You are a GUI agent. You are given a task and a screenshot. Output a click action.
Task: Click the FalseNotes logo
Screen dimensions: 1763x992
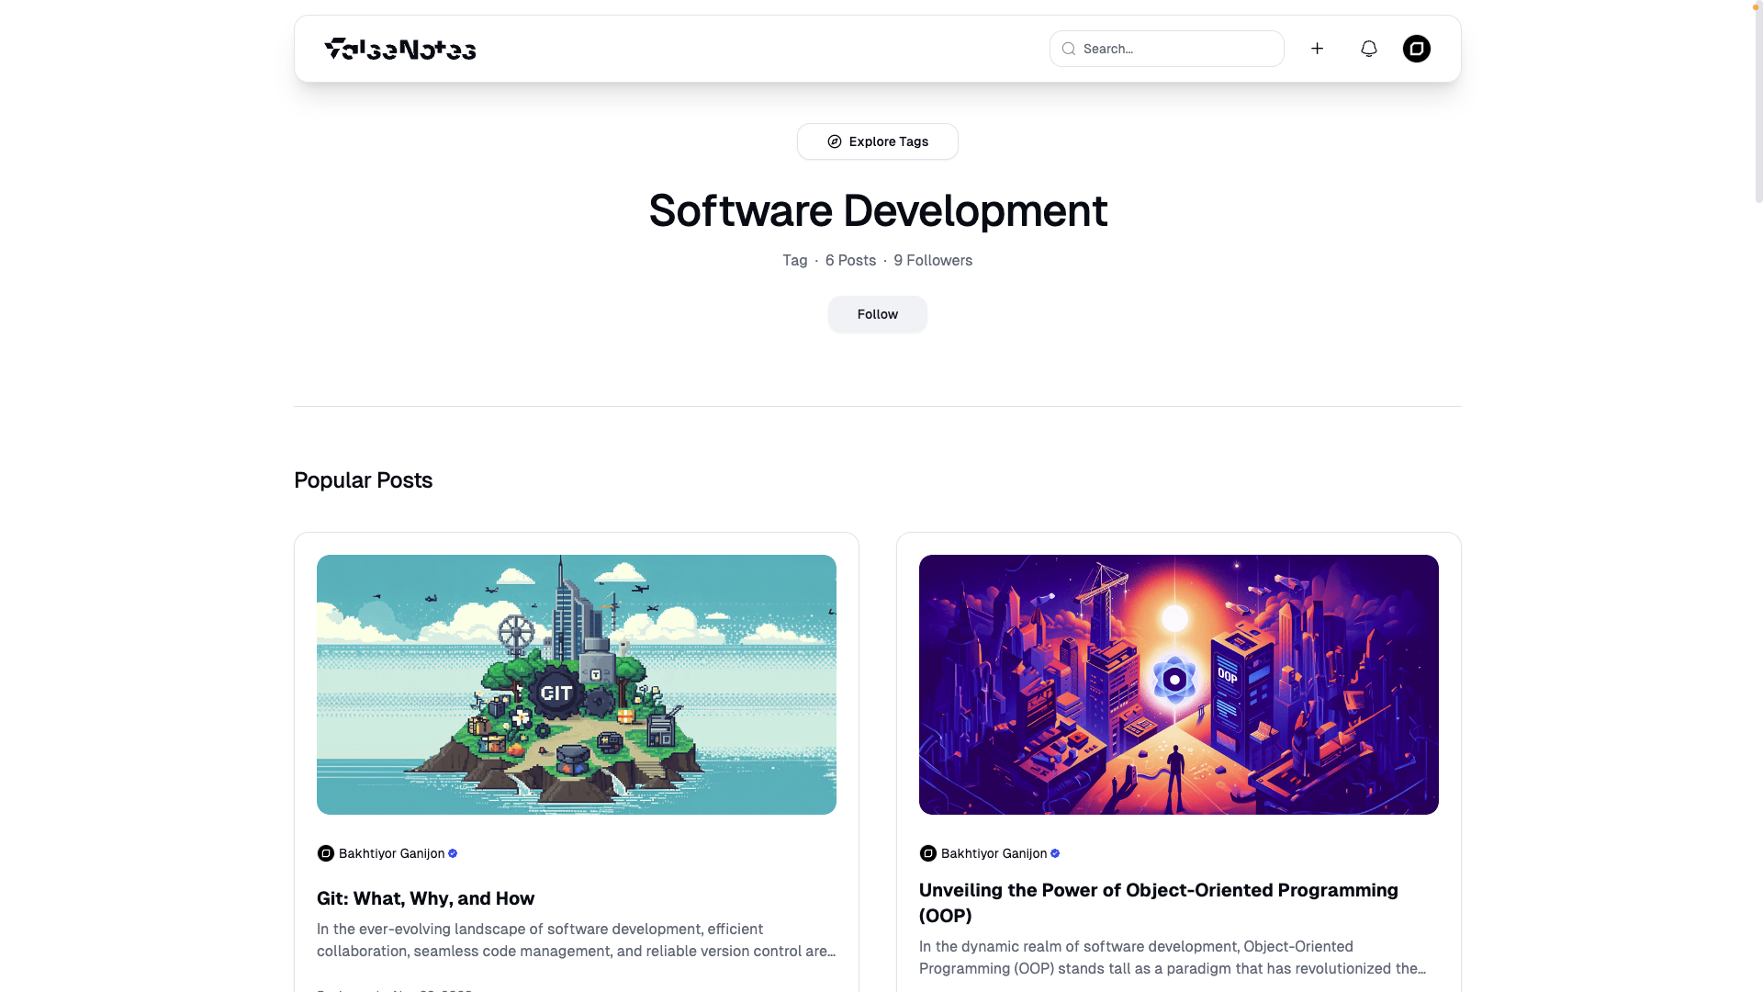click(x=400, y=49)
